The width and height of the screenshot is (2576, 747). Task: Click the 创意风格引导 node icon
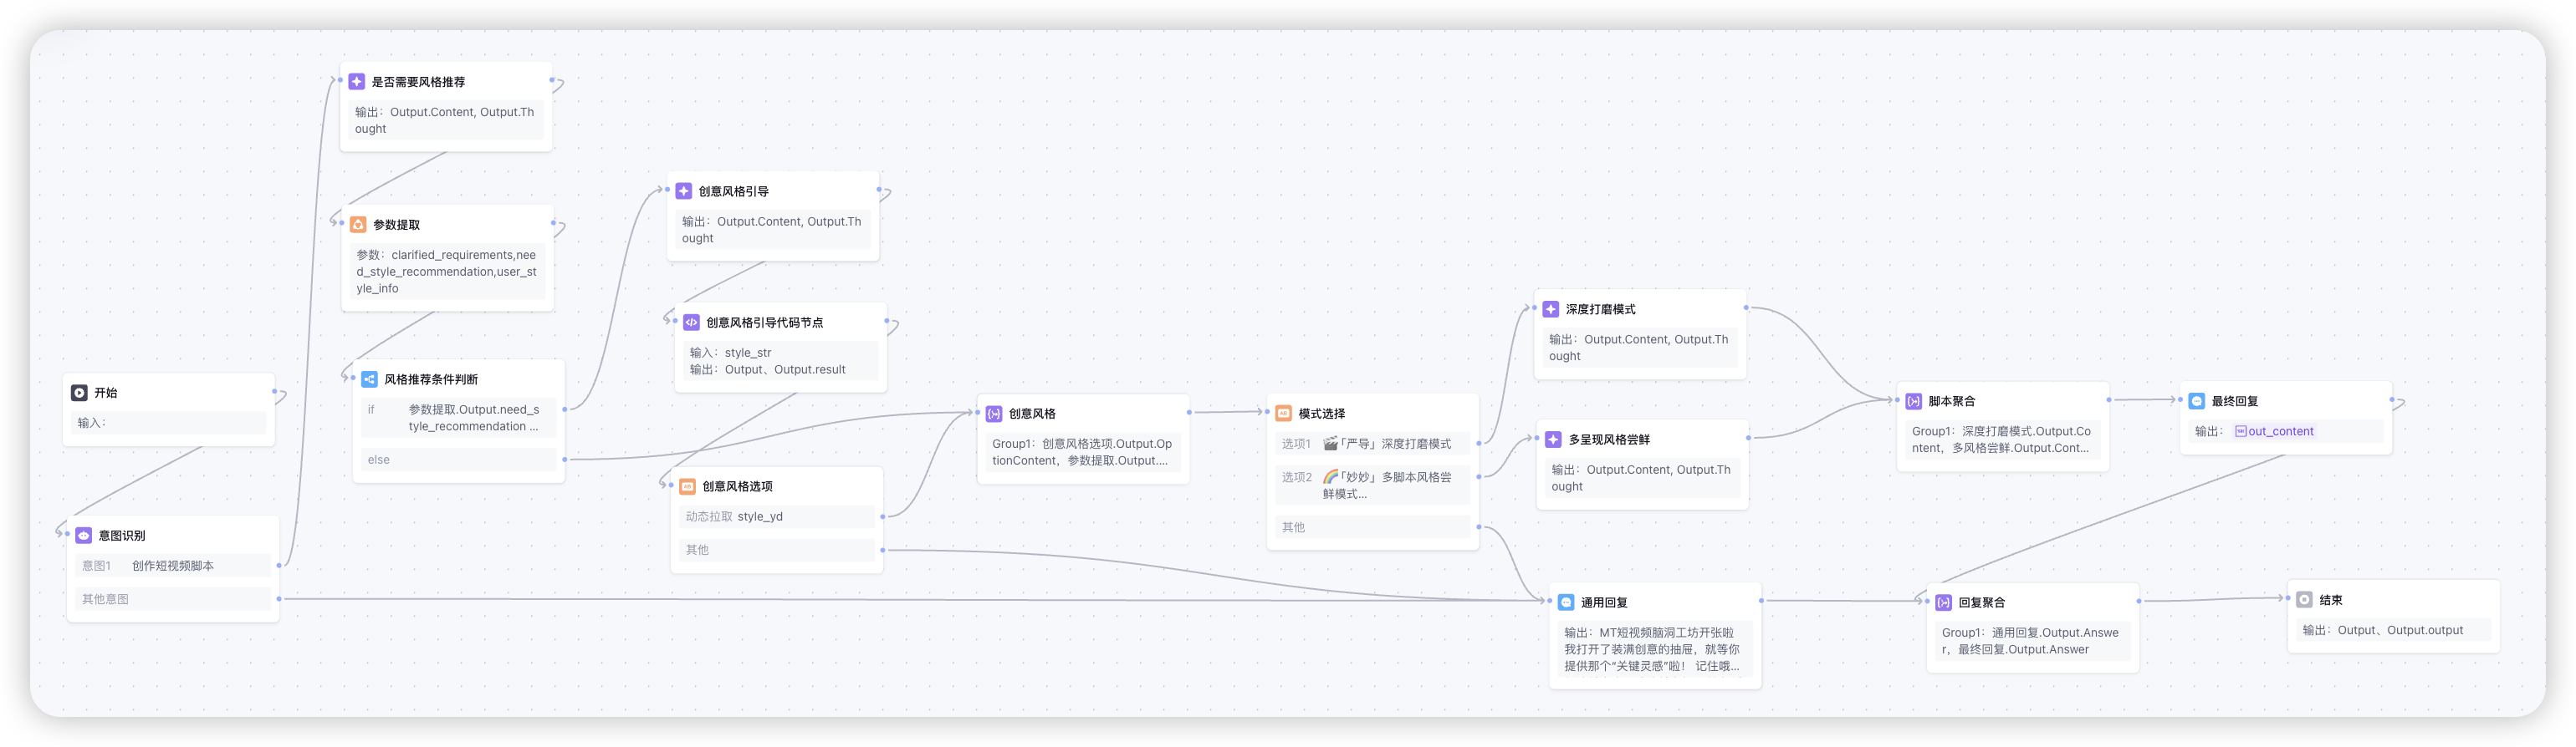[x=684, y=191]
